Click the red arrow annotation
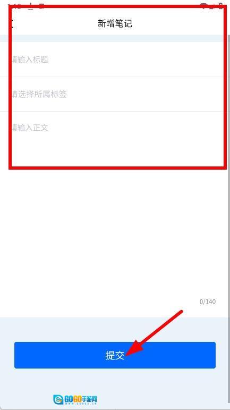 [x=154, y=333]
